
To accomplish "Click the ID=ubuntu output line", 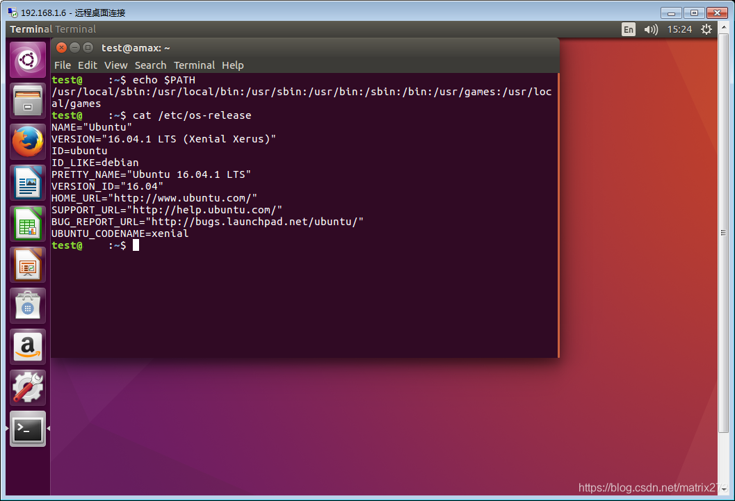I will tap(79, 151).
